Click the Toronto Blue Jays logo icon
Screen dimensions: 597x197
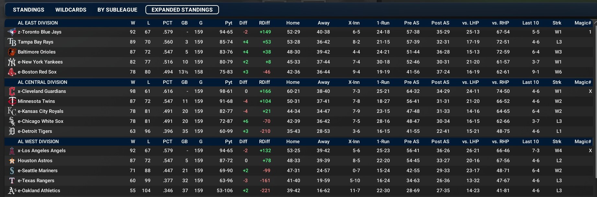(x=12, y=32)
